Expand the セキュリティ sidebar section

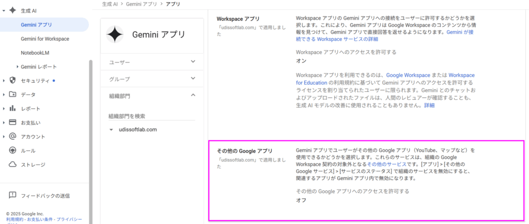[4, 81]
